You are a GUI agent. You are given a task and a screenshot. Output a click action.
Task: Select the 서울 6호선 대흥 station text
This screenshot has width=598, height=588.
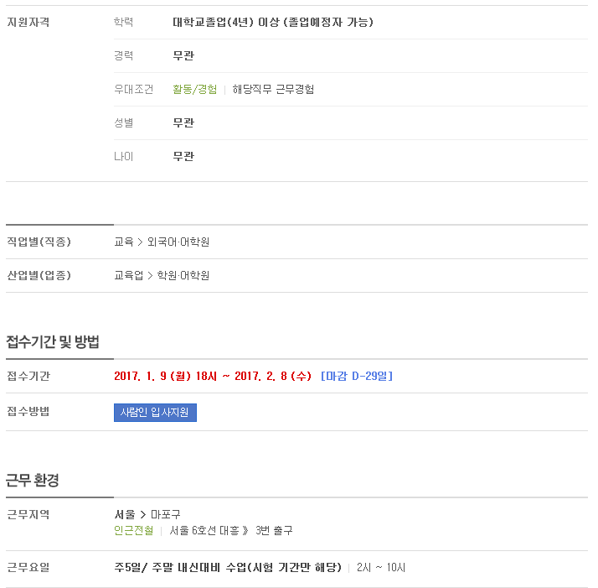point(204,531)
